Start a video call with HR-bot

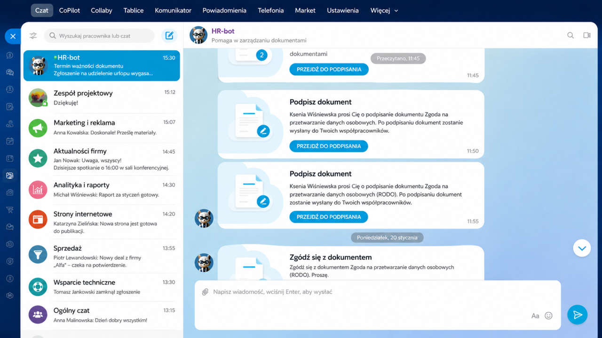coord(586,35)
